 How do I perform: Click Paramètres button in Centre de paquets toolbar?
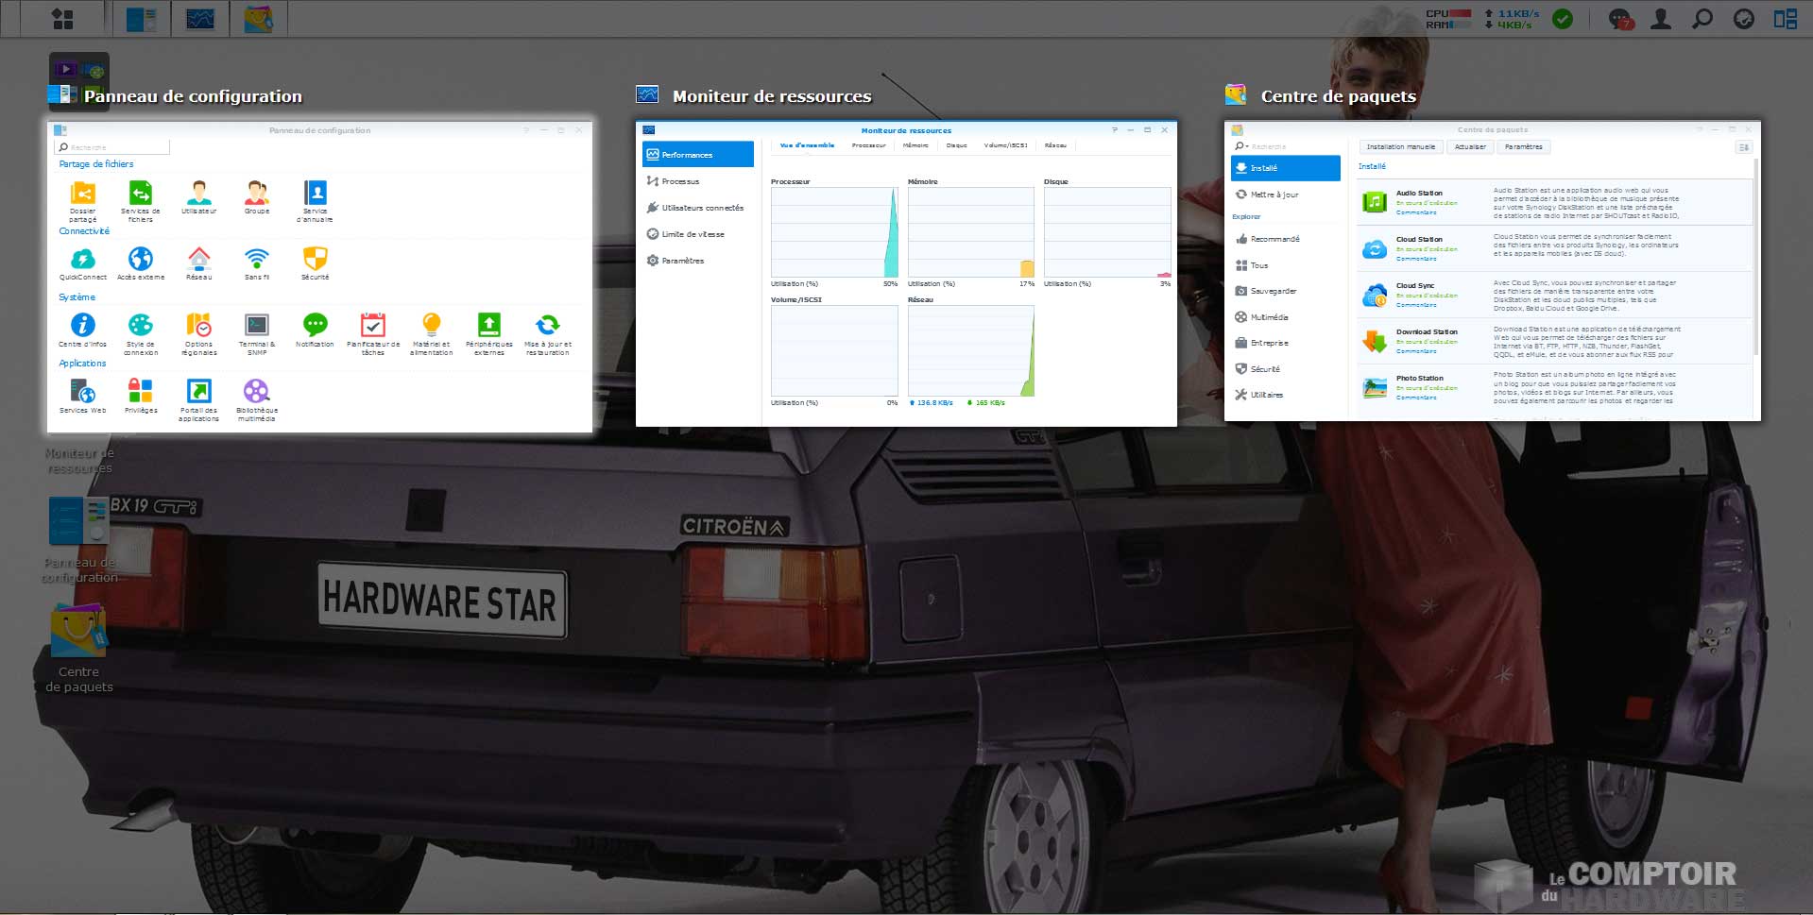[x=1524, y=146]
